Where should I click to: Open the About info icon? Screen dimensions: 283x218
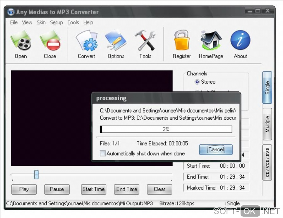(x=240, y=40)
